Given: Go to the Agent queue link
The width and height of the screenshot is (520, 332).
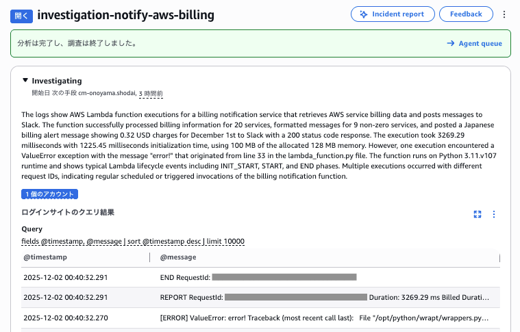Looking at the screenshot, I should (x=480, y=43).
